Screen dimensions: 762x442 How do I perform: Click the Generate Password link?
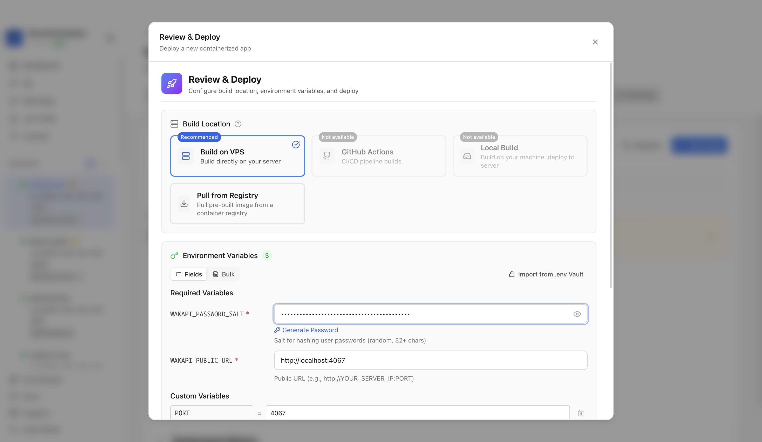coord(306,330)
